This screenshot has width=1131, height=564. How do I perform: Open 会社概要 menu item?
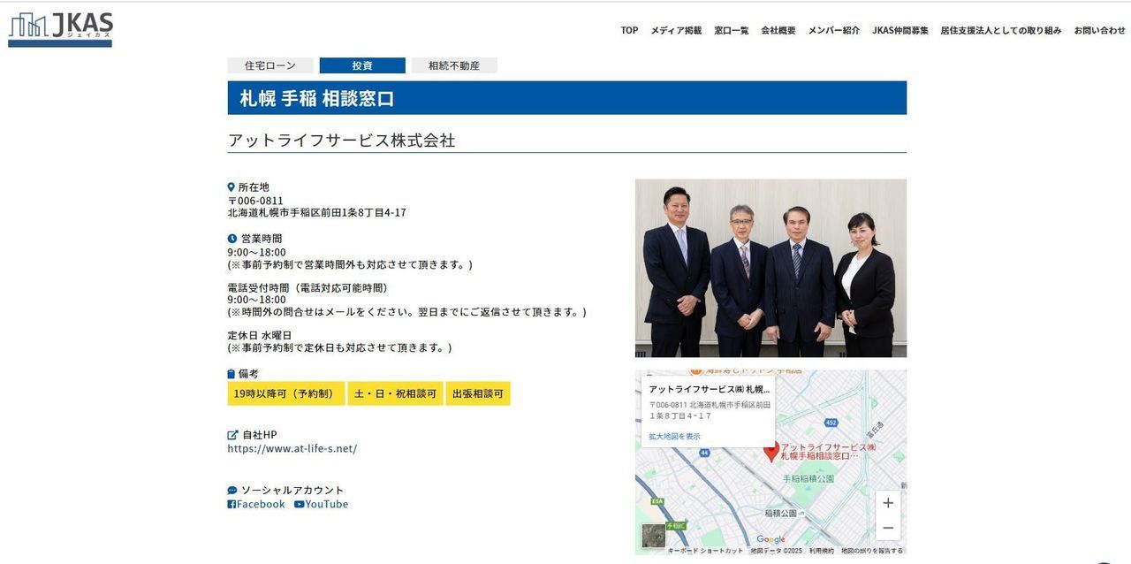click(778, 30)
